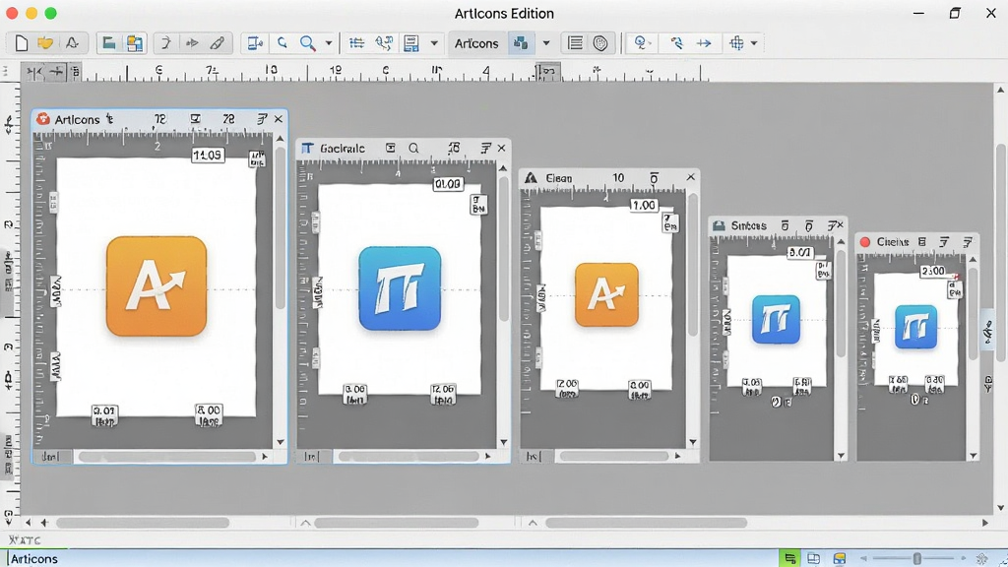1008x567 pixels.
Task: Click the printer icon in Sintces window title
Action: pyautogui.click(x=719, y=225)
